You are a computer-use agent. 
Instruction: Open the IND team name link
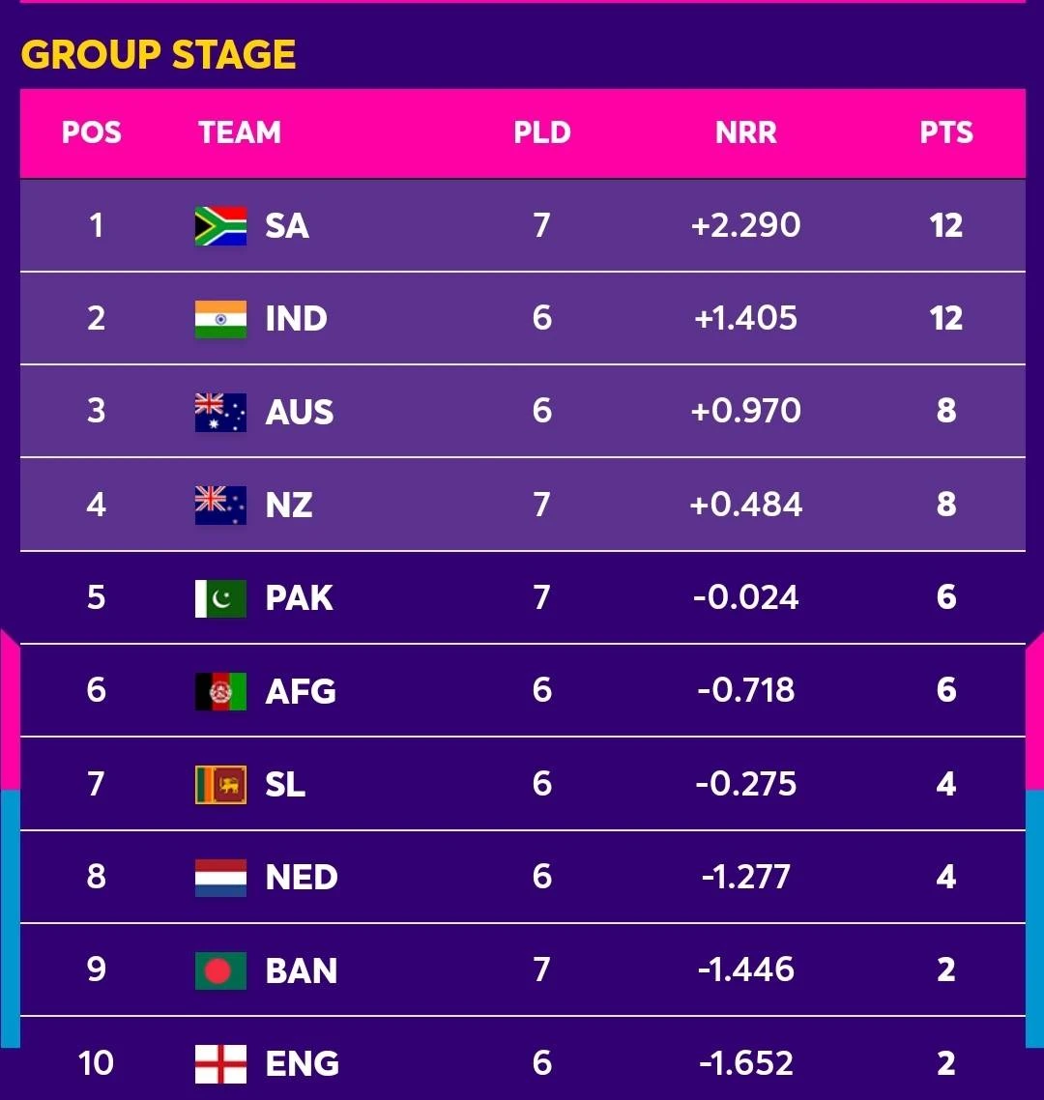coord(296,319)
